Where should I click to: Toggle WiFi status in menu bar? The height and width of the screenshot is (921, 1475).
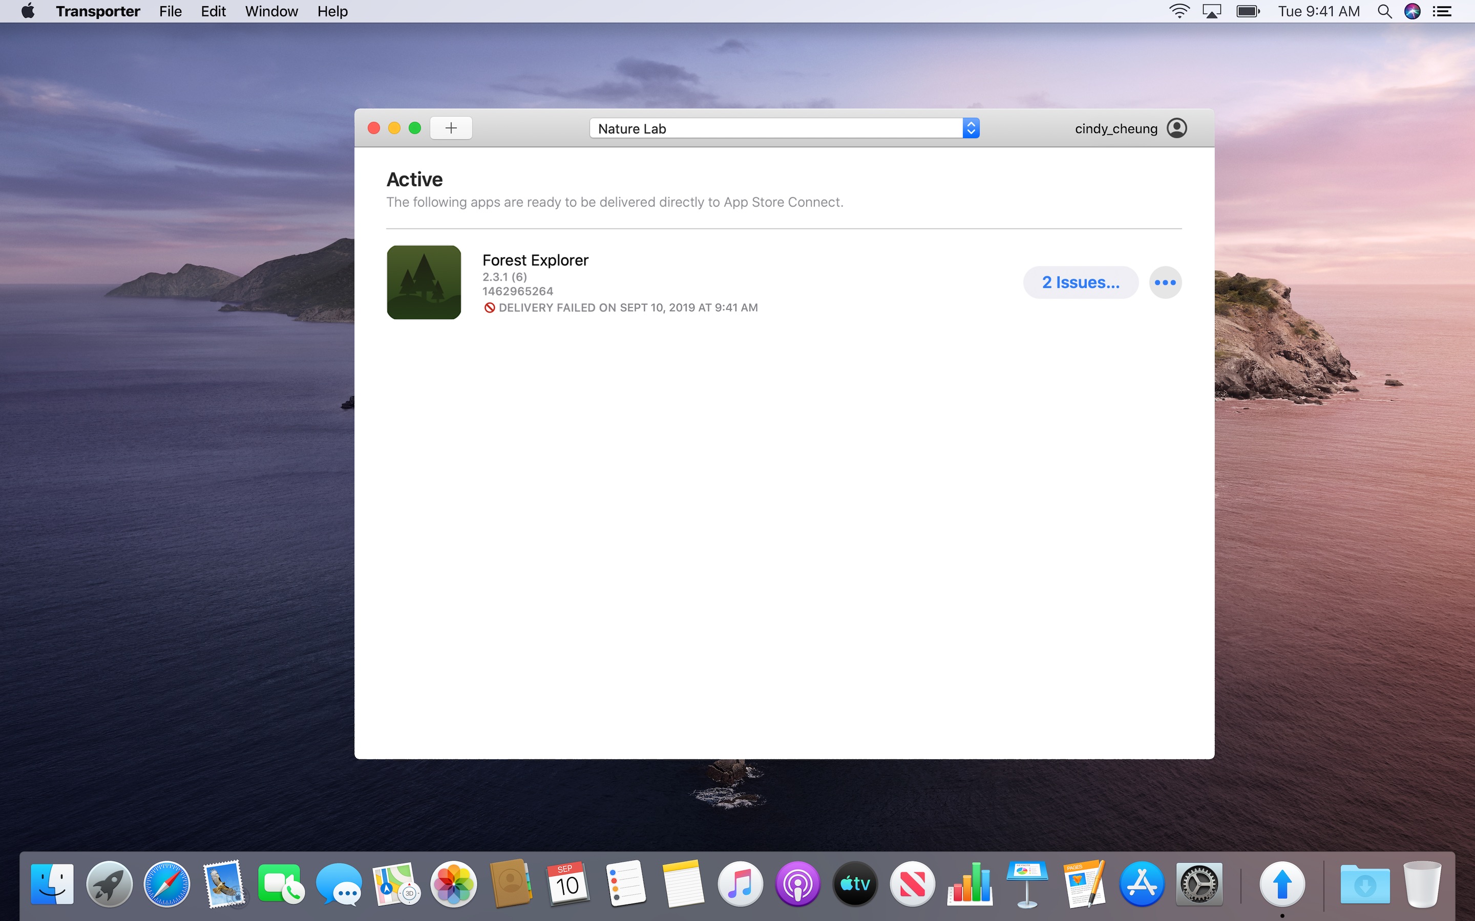(x=1176, y=12)
